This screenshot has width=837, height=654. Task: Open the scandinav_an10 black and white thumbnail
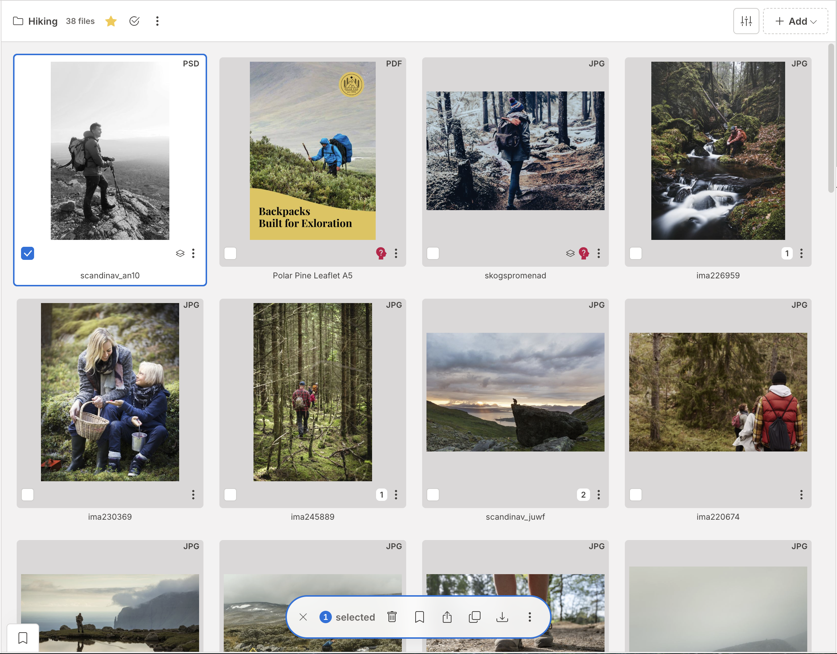pos(110,151)
